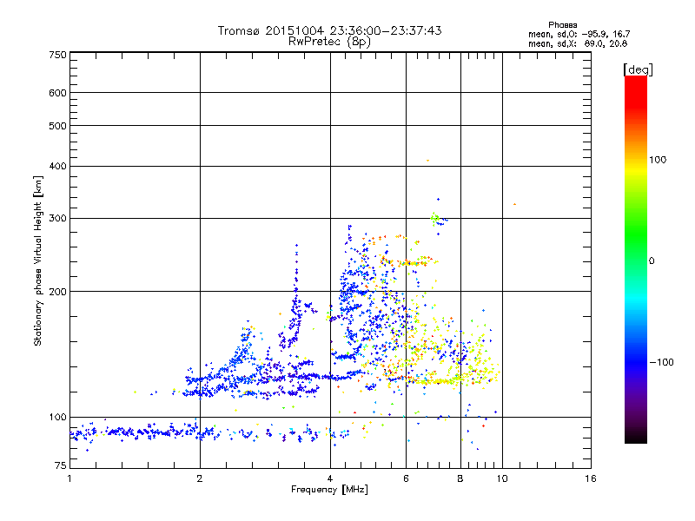Image resolution: width=695 pixels, height=521 pixels.
Task: Click the green data cluster at 300 km
Action: [435, 218]
